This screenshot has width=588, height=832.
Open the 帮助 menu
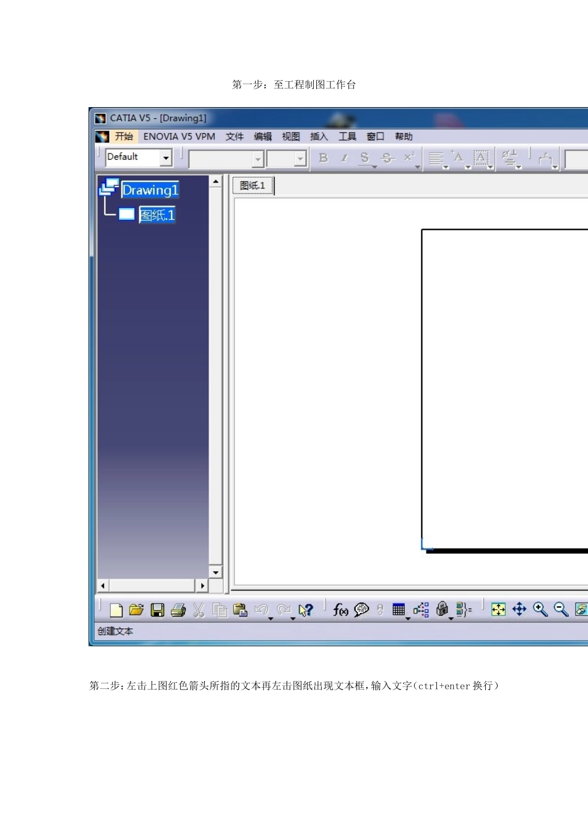(x=404, y=137)
